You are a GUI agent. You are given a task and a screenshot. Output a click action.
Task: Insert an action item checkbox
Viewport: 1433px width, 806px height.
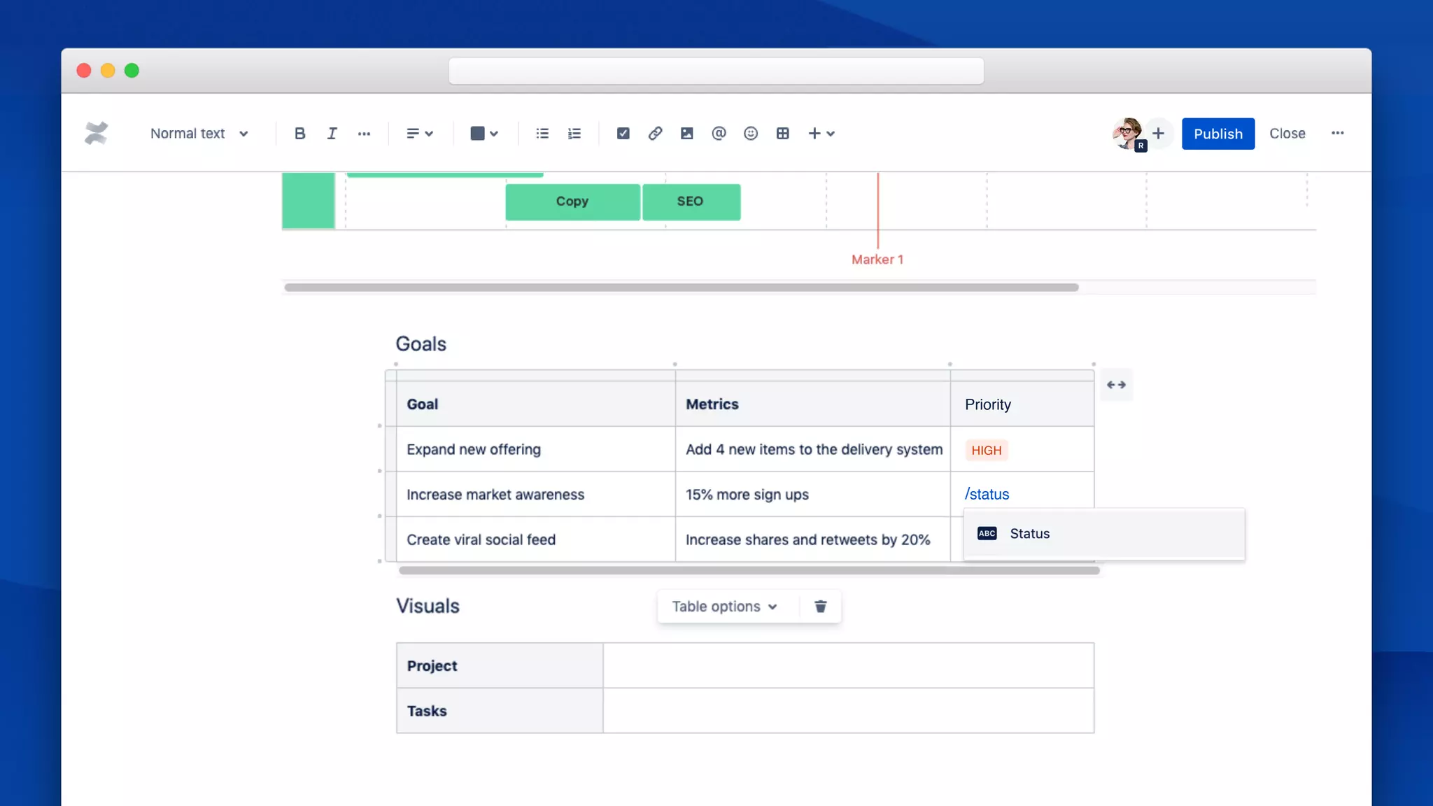(x=623, y=134)
